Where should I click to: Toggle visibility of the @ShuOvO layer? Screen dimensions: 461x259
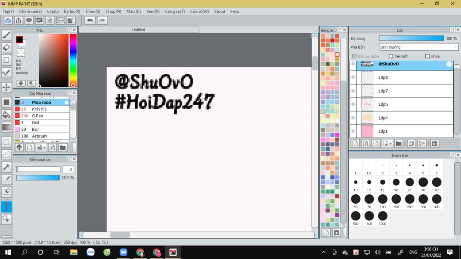coord(353,64)
